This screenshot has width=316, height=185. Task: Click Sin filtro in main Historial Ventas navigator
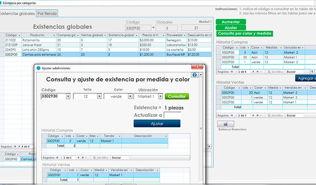[275, 116]
